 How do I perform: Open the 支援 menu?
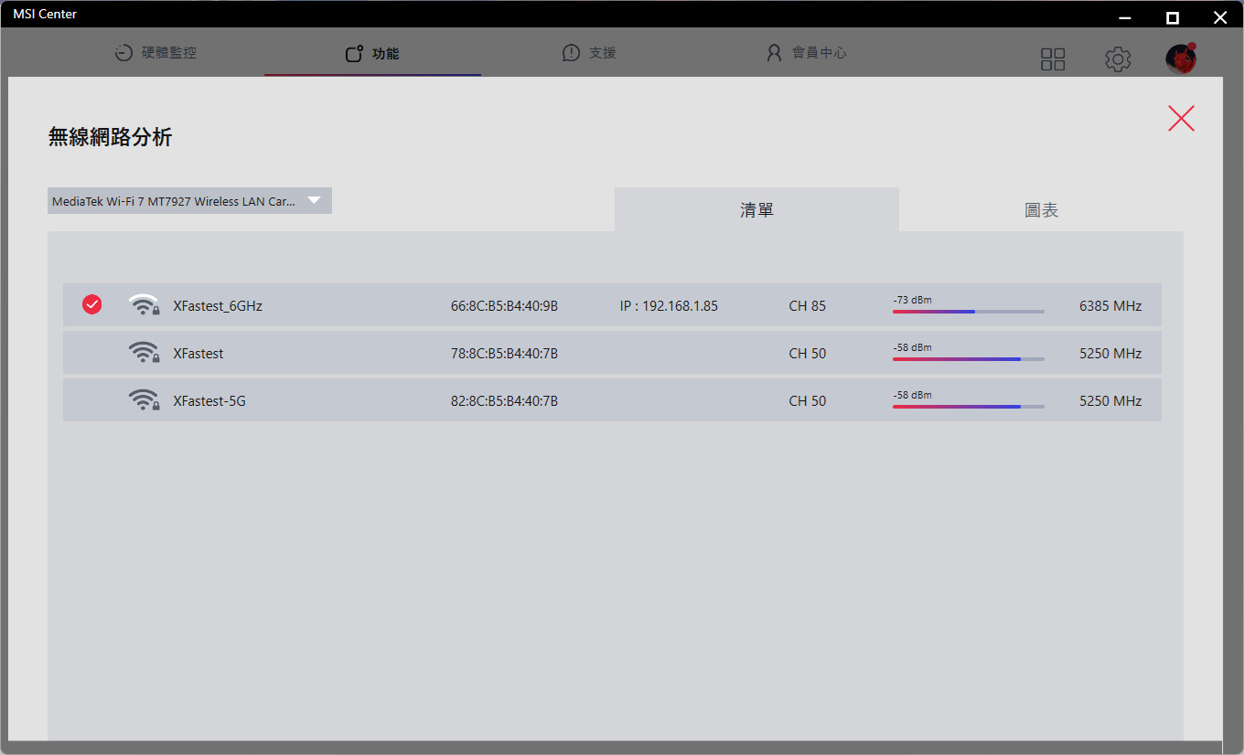pyautogui.click(x=589, y=53)
